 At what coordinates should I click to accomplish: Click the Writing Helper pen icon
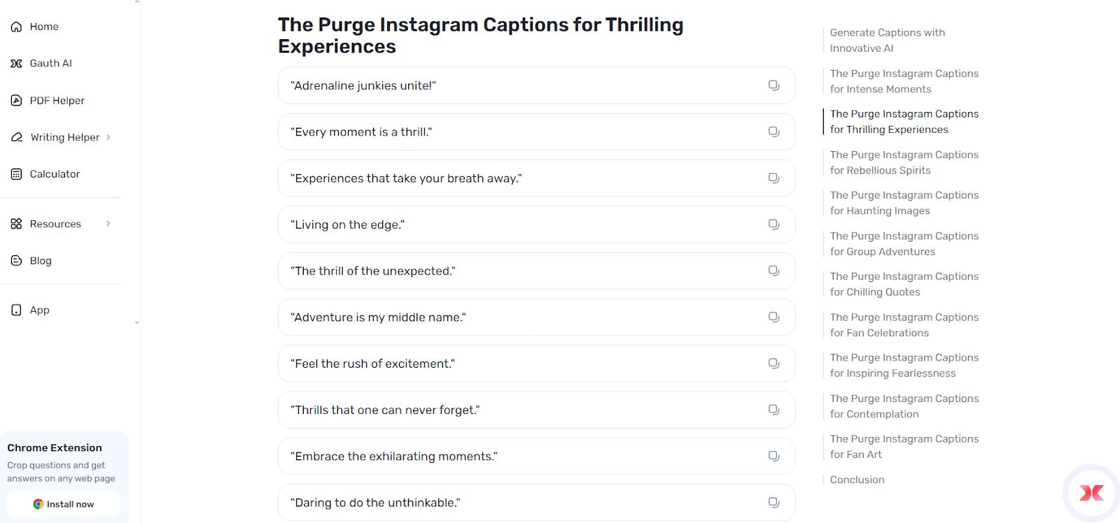16,137
